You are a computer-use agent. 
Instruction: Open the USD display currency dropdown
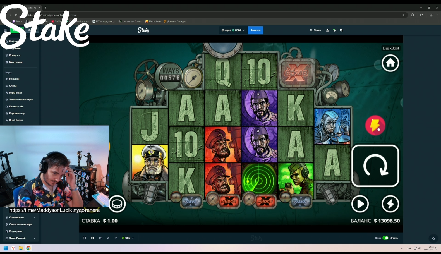pyautogui.click(x=128, y=238)
